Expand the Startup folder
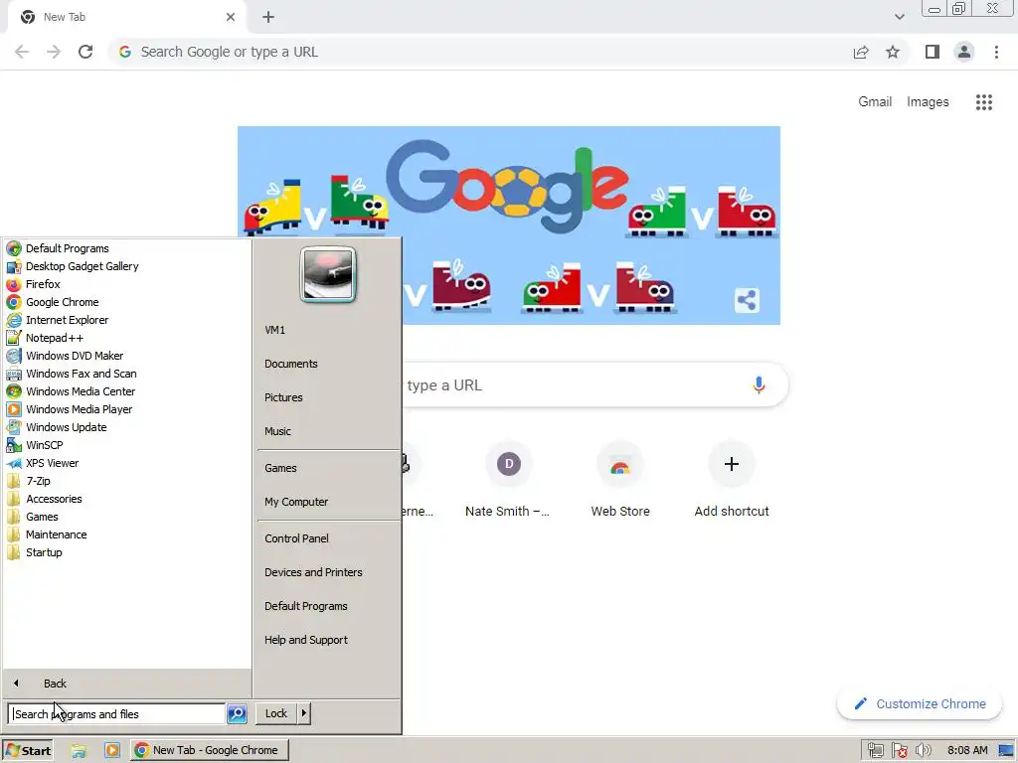The height and width of the screenshot is (763, 1018). tap(44, 552)
